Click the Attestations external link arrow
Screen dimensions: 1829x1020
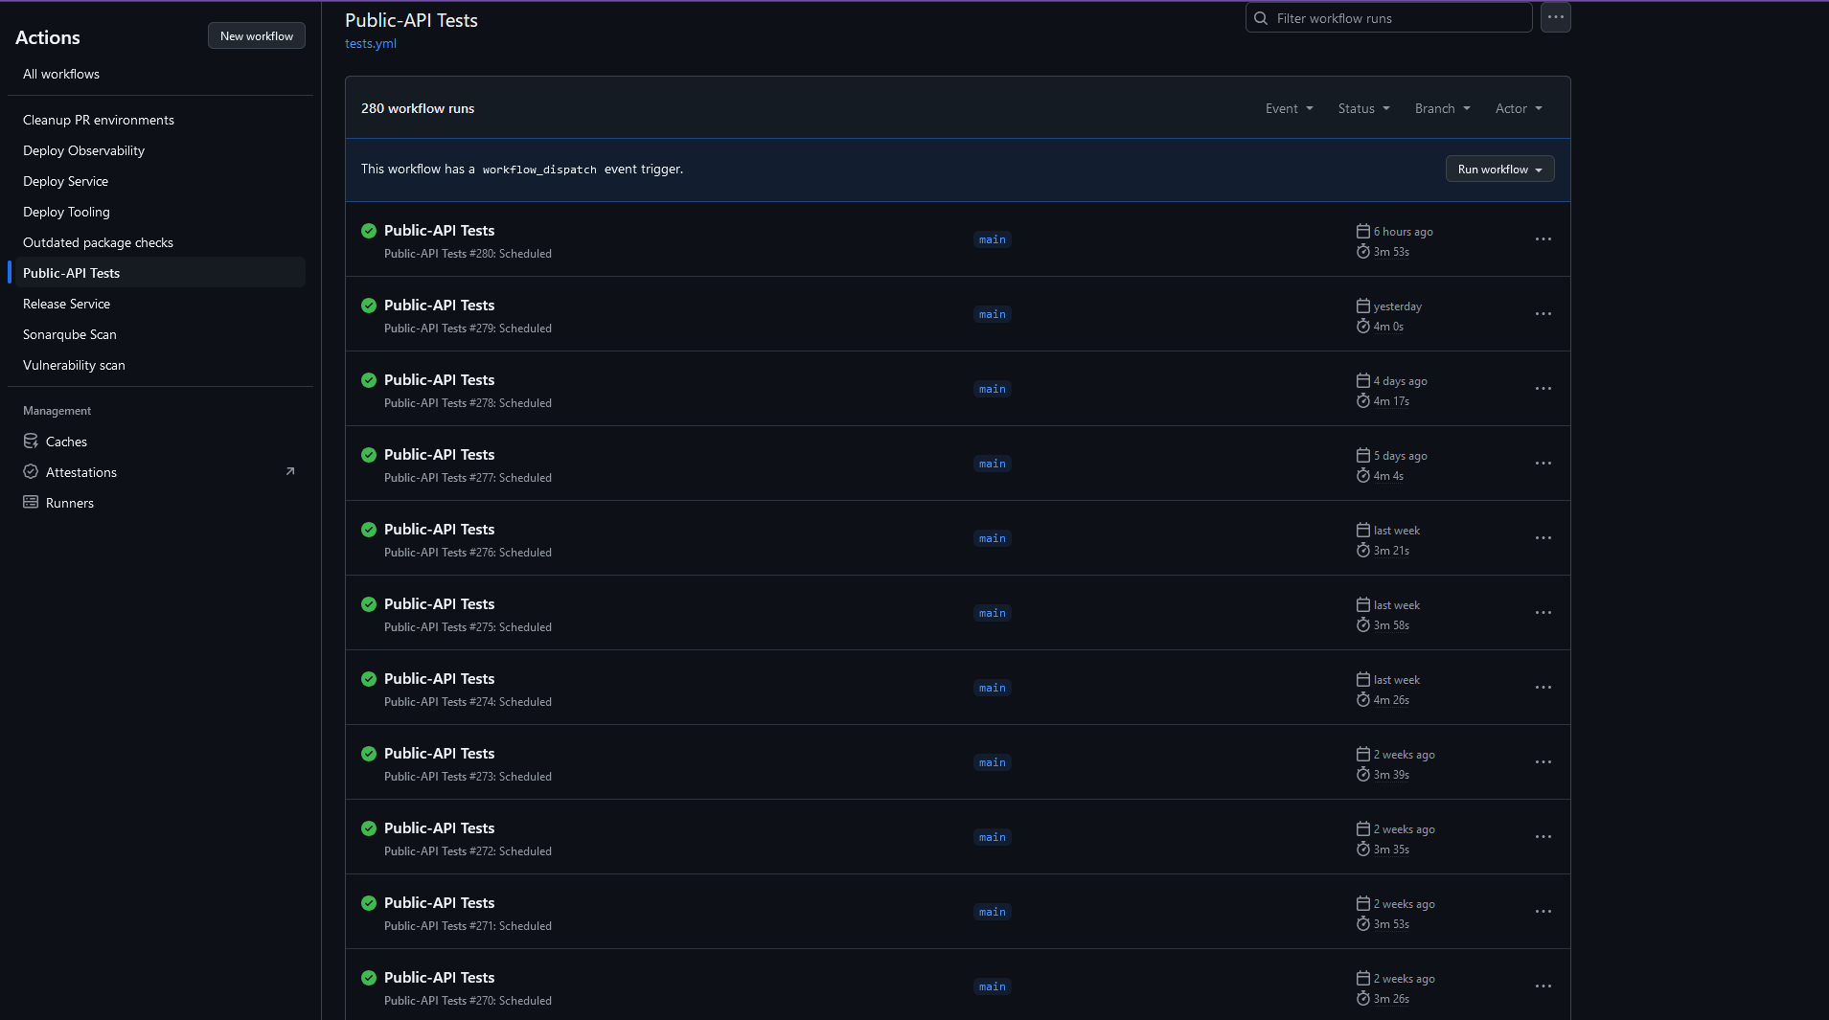click(290, 471)
